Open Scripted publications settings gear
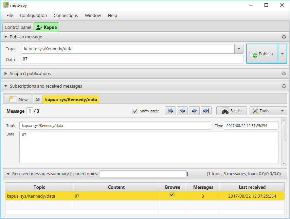 pyautogui.click(x=284, y=73)
